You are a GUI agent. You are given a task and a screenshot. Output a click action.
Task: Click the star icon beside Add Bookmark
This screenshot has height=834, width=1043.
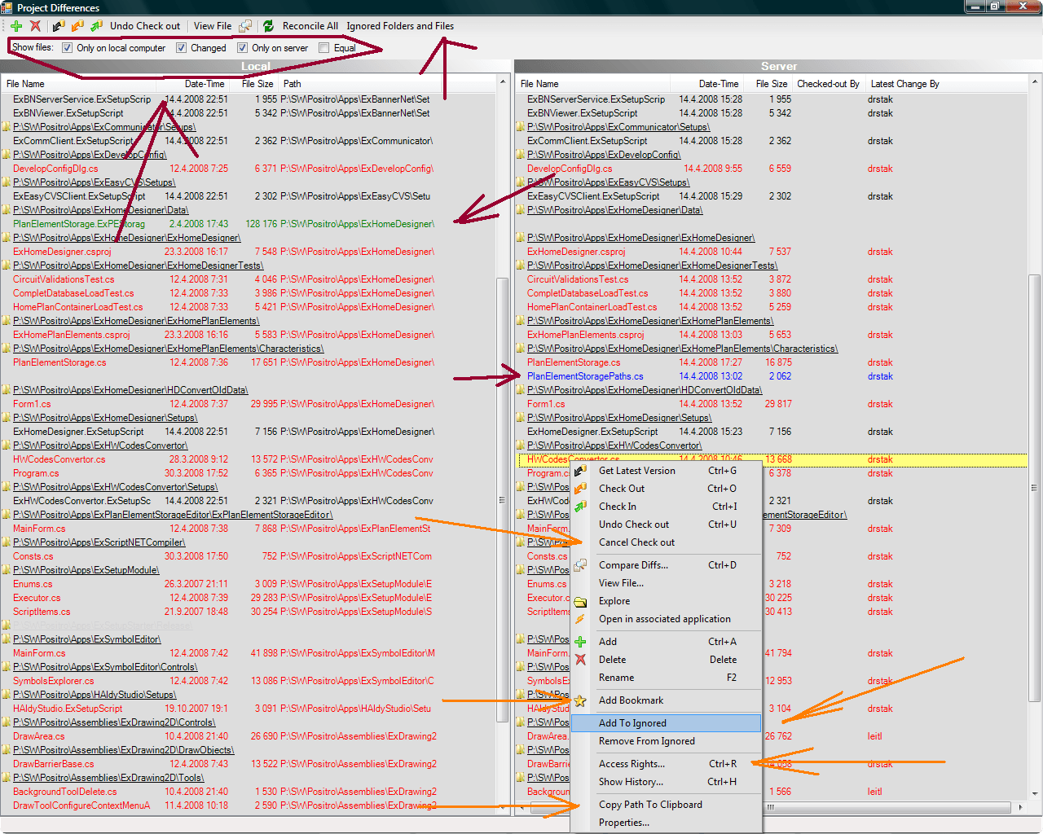pyautogui.click(x=580, y=700)
